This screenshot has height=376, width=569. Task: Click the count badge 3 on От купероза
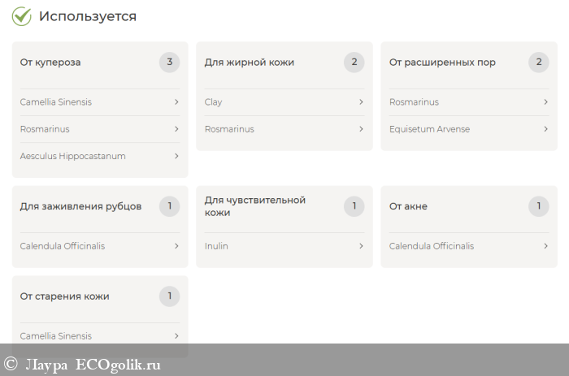click(x=169, y=63)
